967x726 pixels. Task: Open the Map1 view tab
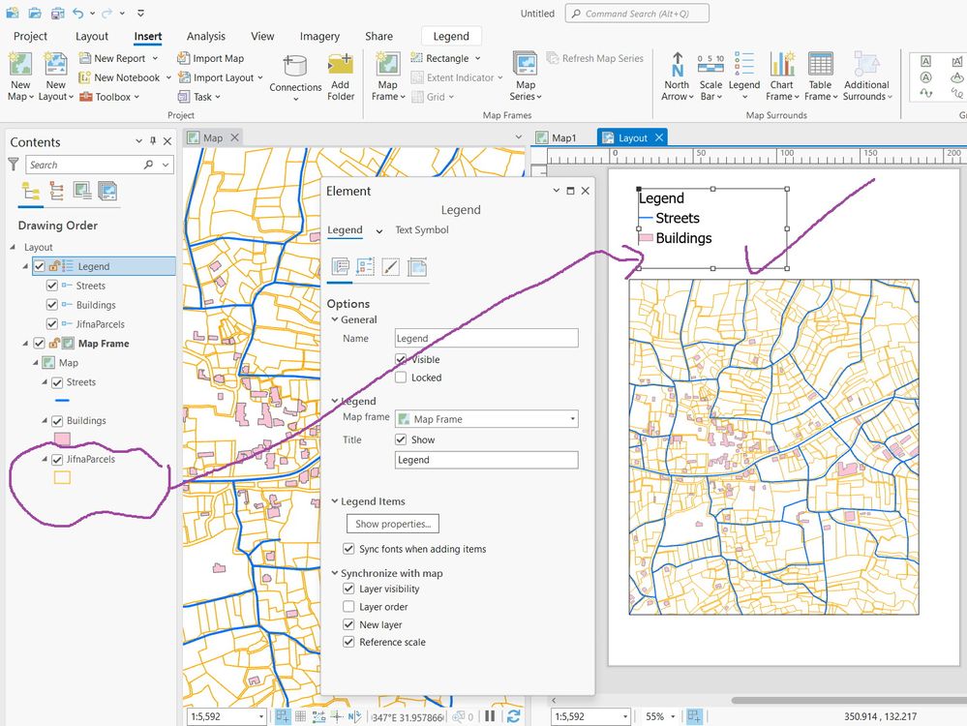pyautogui.click(x=562, y=138)
